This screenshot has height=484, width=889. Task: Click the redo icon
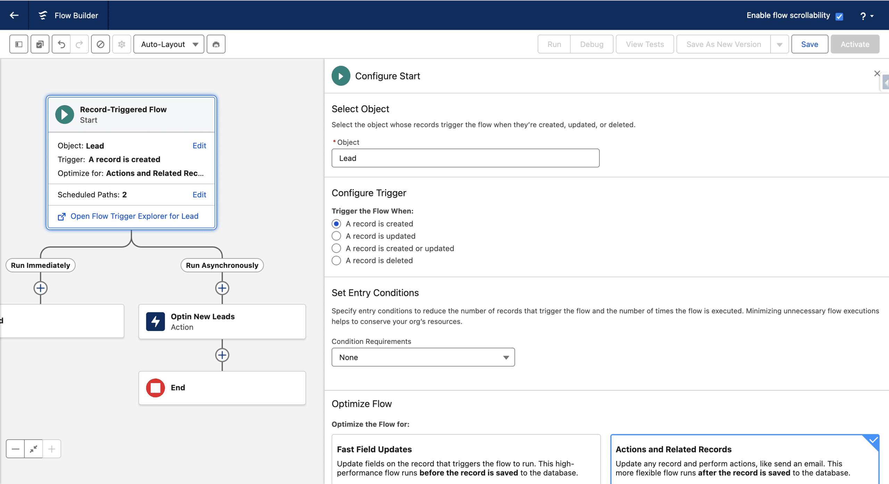click(x=80, y=44)
